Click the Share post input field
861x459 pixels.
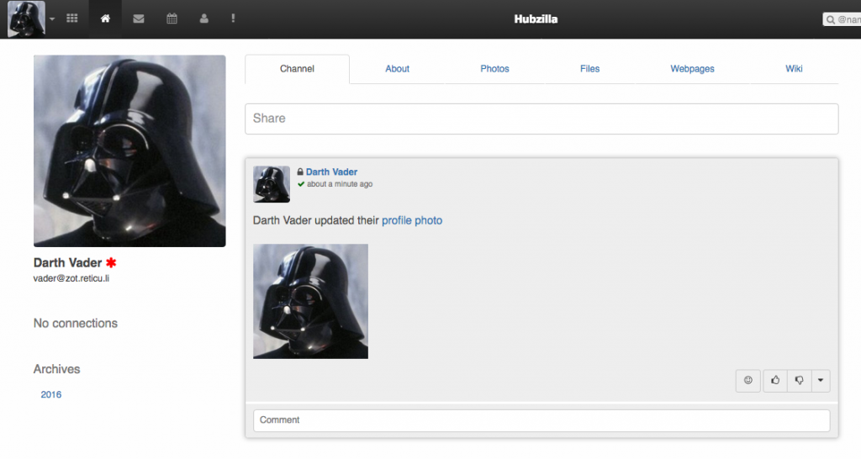pyautogui.click(x=541, y=119)
